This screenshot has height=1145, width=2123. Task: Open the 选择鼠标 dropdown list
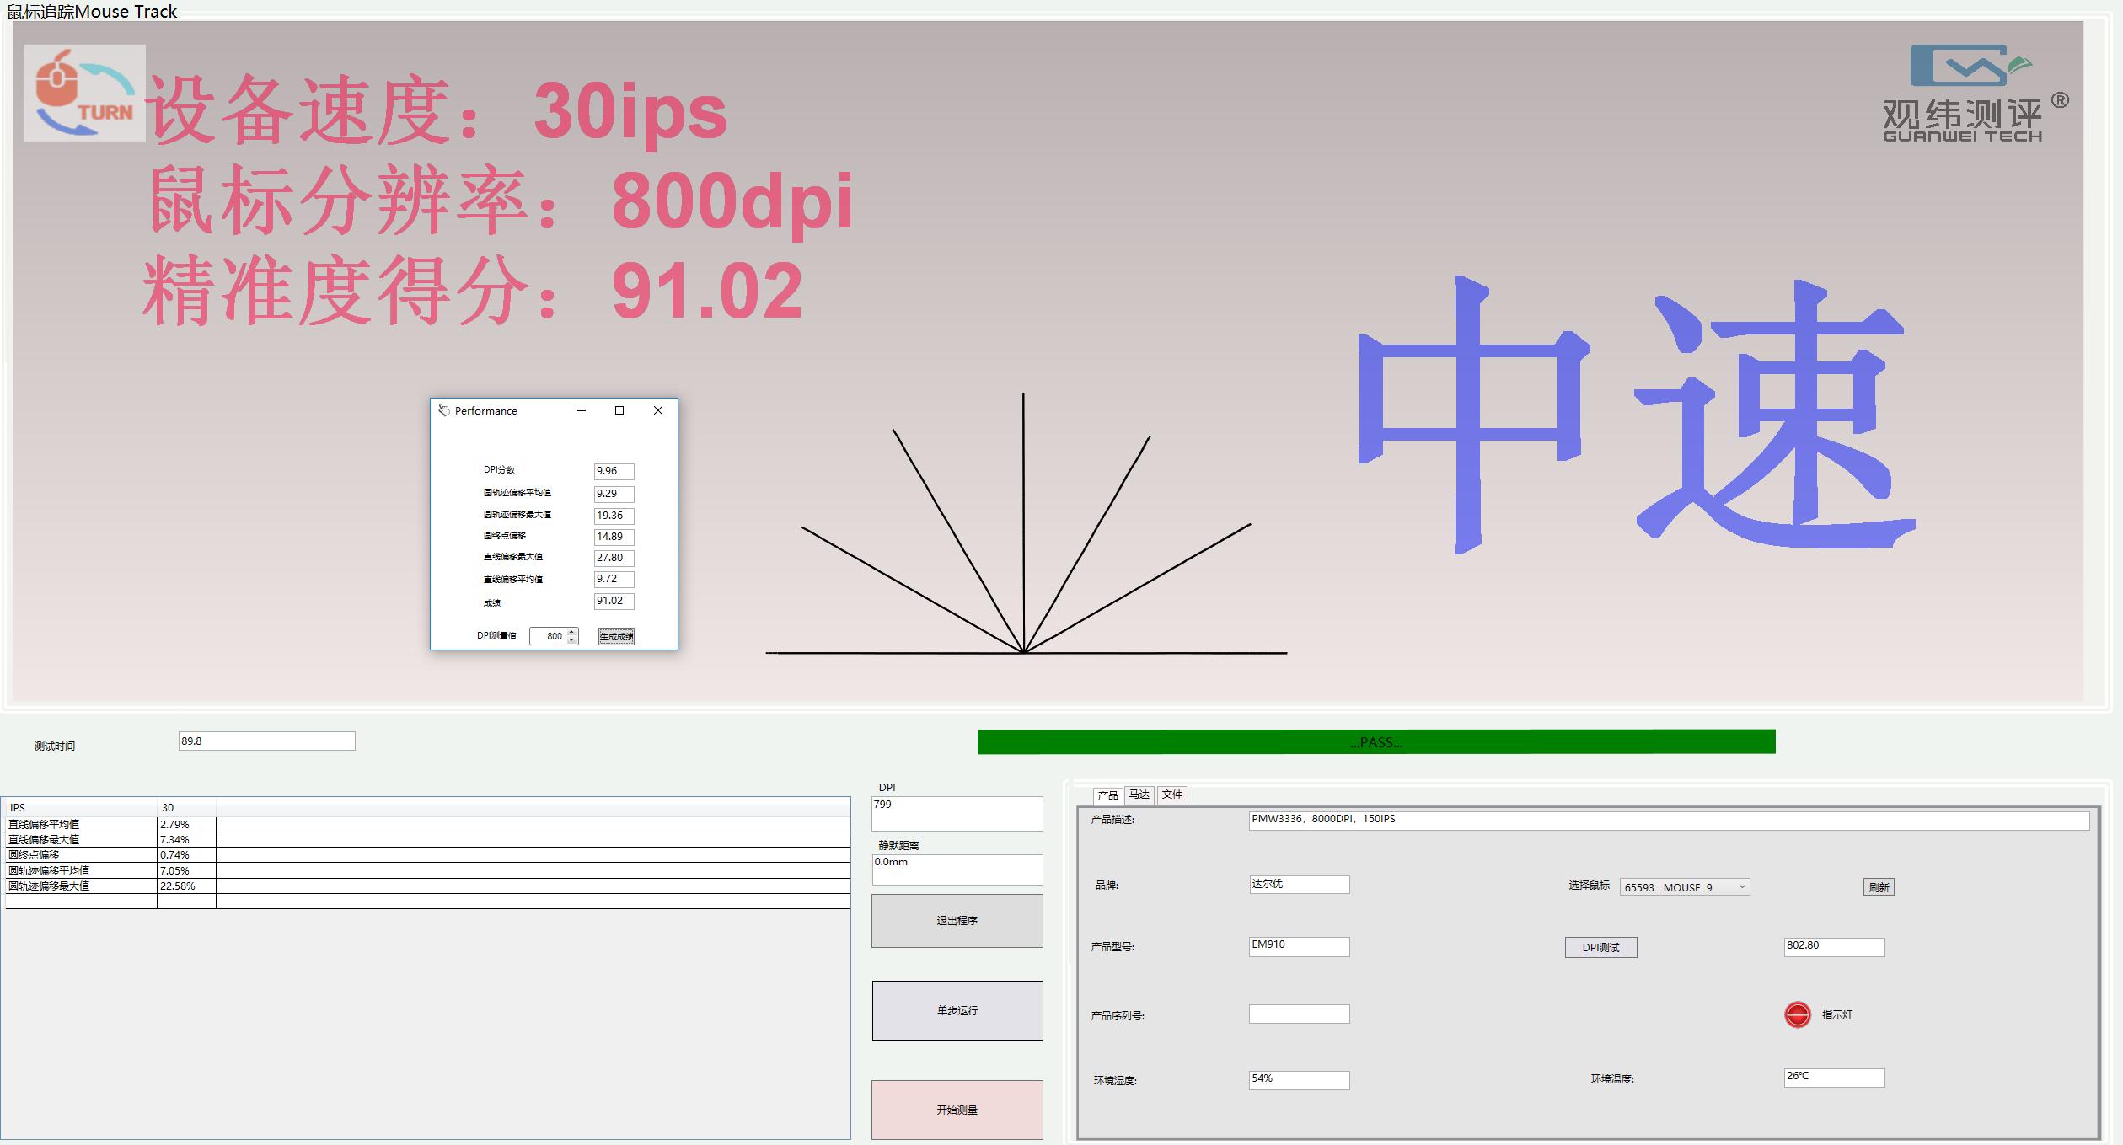click(x=1741, y=887)
